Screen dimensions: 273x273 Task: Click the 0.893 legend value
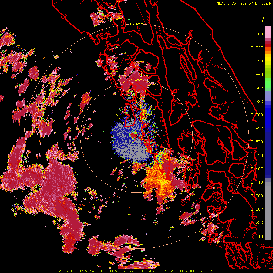(257, 61)
